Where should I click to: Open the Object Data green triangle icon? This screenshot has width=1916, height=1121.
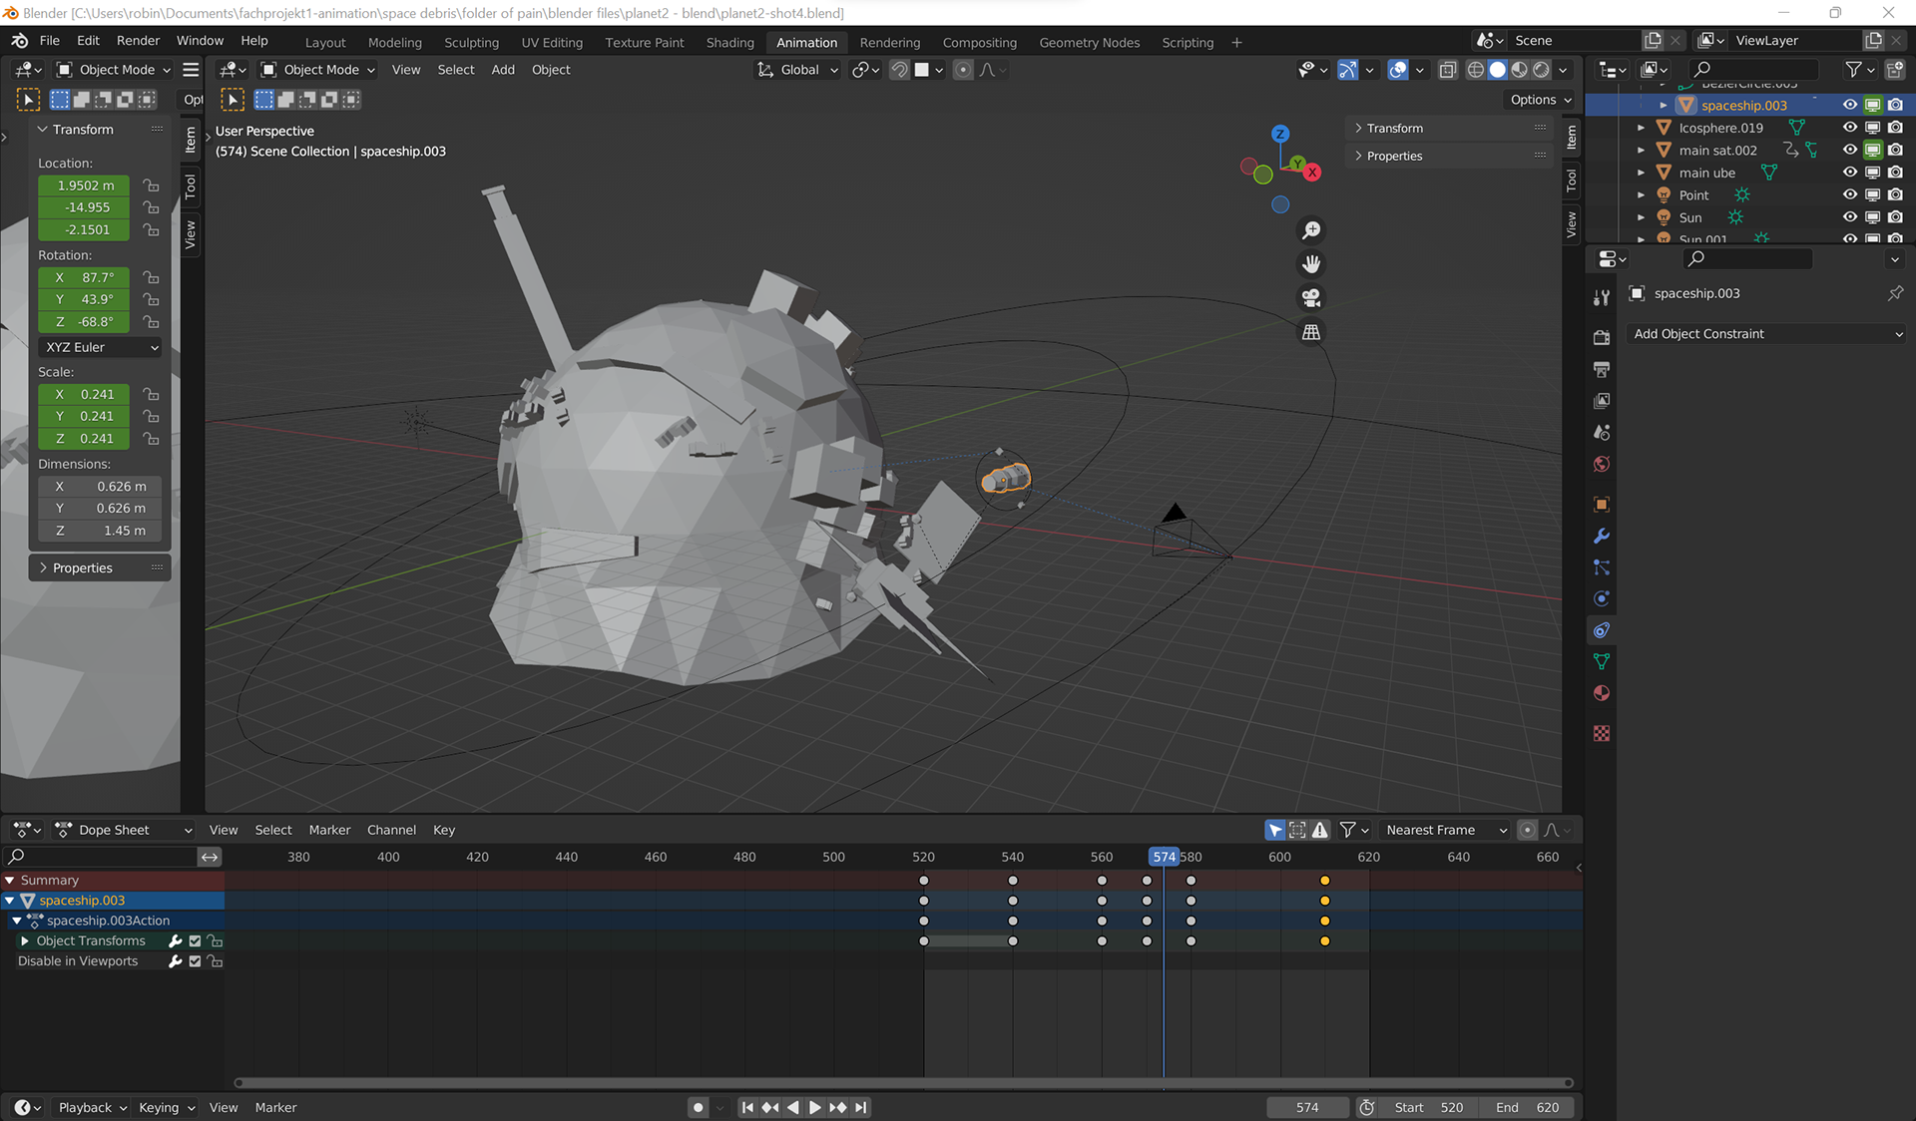pos(1602,661)
